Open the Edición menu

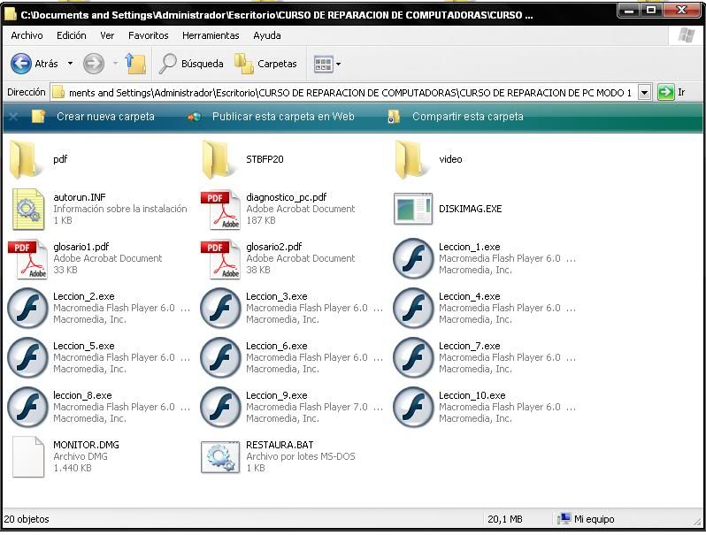(71, 35)
